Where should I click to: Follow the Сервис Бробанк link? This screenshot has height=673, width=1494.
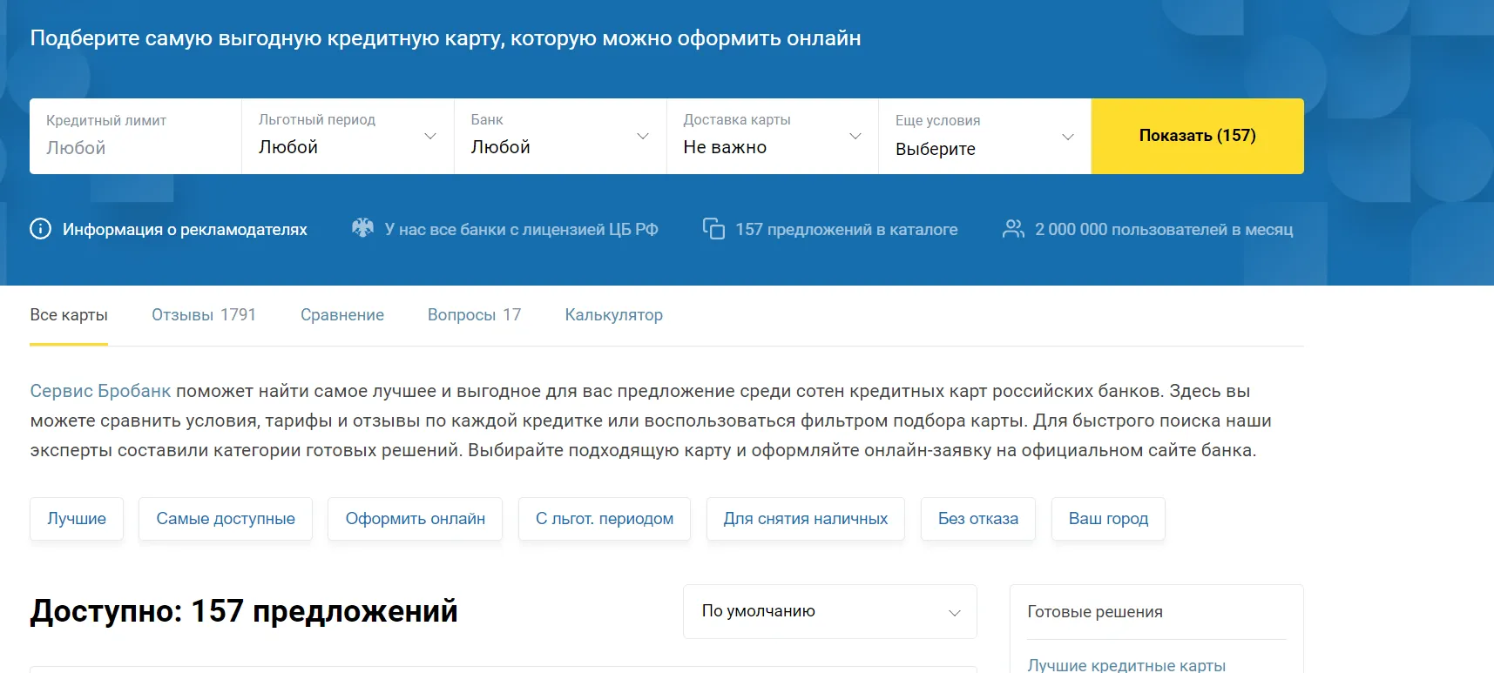[100, 391]
